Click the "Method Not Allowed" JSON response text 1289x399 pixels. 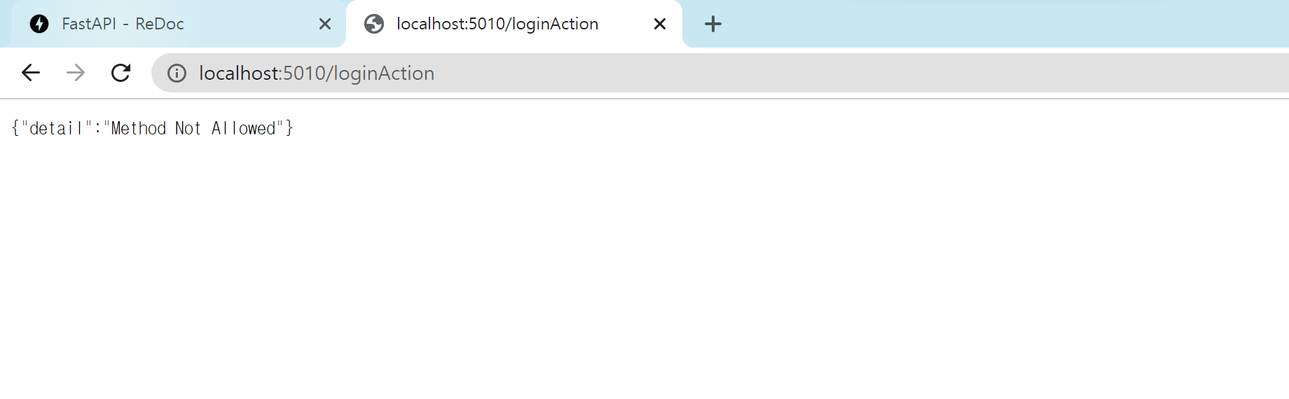pyautogui.click(x=152, y=128)
